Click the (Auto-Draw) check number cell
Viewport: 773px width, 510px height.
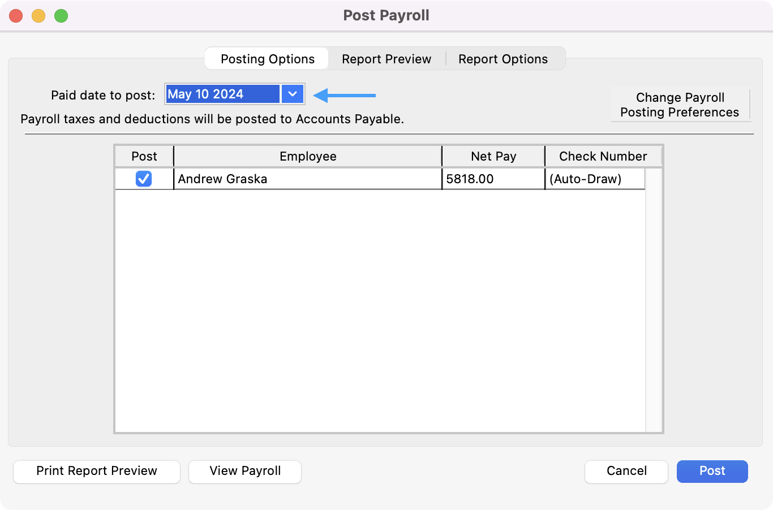594,179
